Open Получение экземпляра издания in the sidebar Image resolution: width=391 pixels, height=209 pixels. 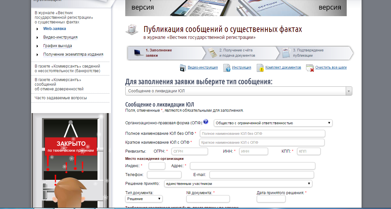pyautogui.click(x=73, y=54)
